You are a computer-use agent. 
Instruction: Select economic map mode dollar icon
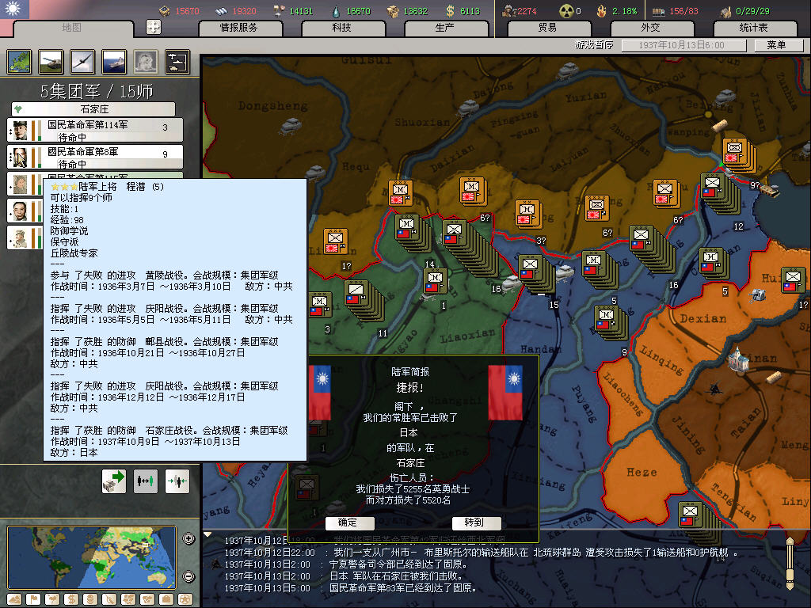(71, 599)
